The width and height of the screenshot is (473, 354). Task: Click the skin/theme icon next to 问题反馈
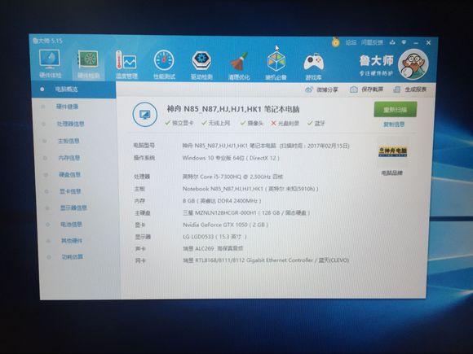click(x=392, y=43)
